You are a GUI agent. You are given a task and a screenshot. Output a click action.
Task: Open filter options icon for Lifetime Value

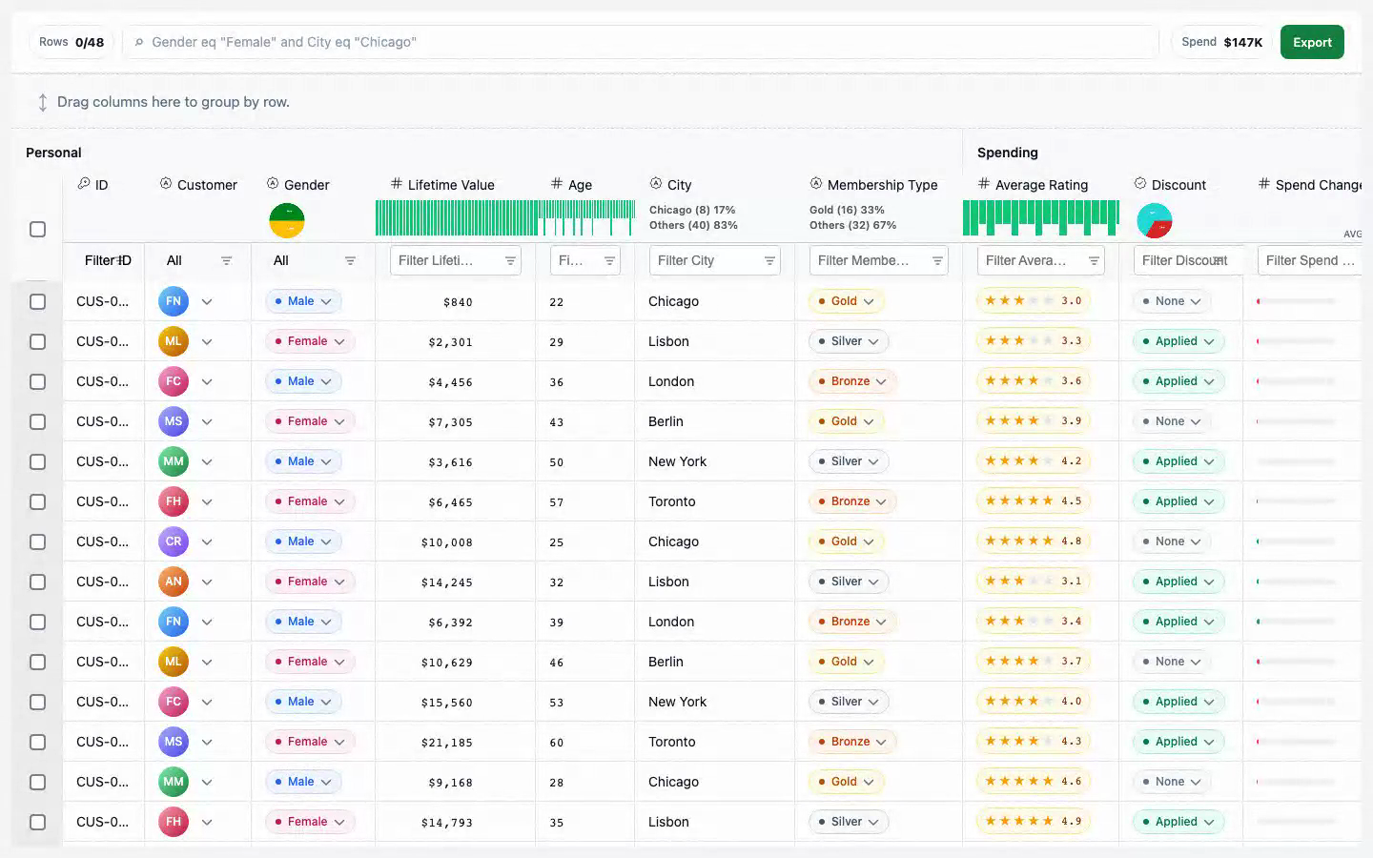pos(510,260)
